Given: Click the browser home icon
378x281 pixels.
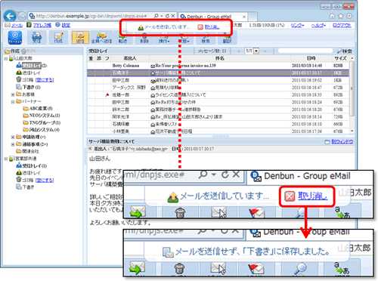Looking at the screenshot, I should click(x=332, y=16).
